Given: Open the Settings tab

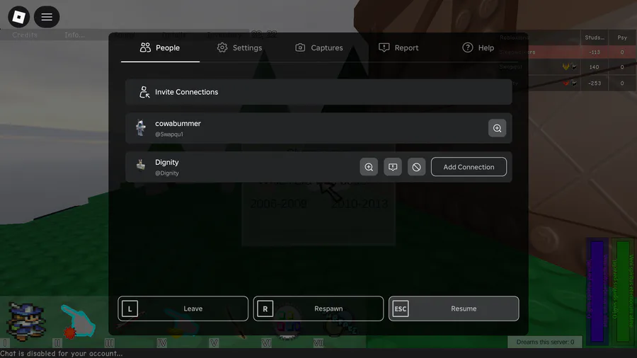Looking at the screenshot, I should click(240, 48).
